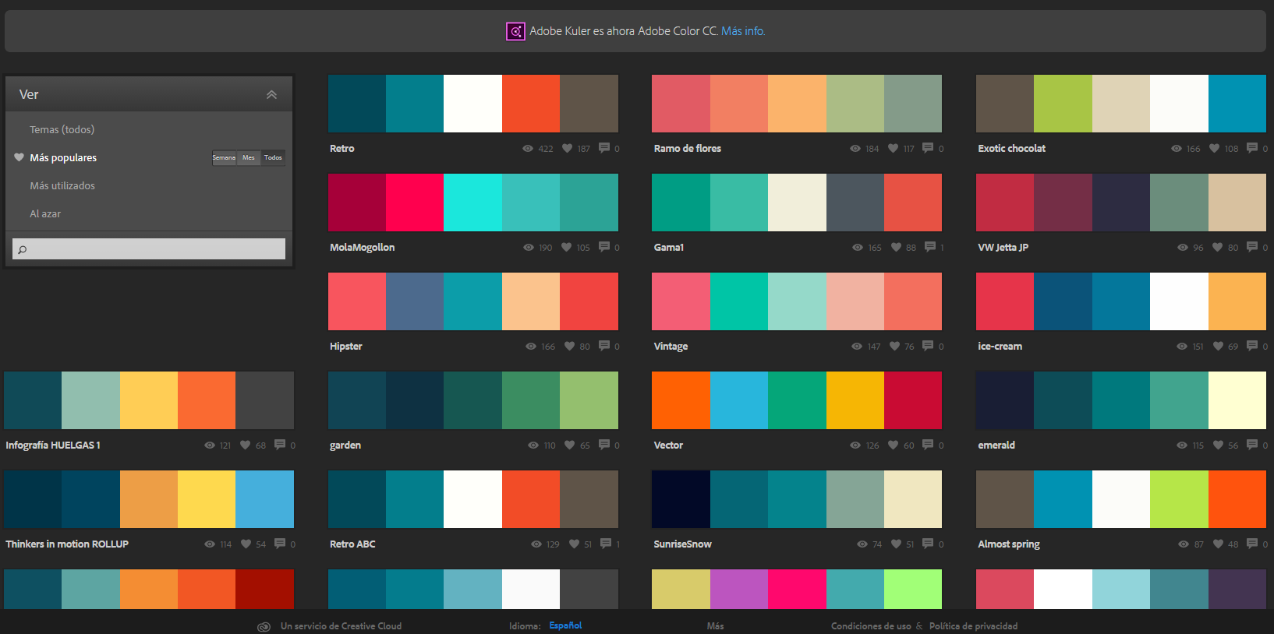Collapse the Ver panel with double chevron
The image size is (1274, 634).
tap(271, 95)
